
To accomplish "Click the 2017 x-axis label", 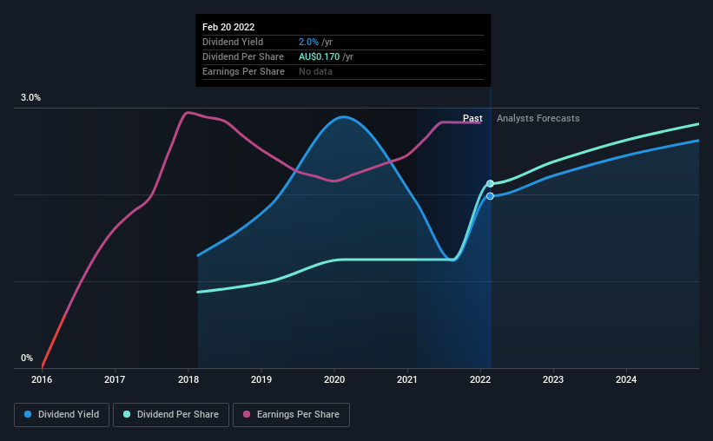I will (115, 379).
